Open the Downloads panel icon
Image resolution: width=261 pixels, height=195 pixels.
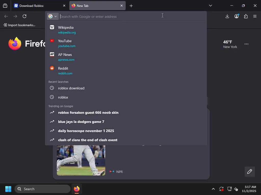(227, 16)
